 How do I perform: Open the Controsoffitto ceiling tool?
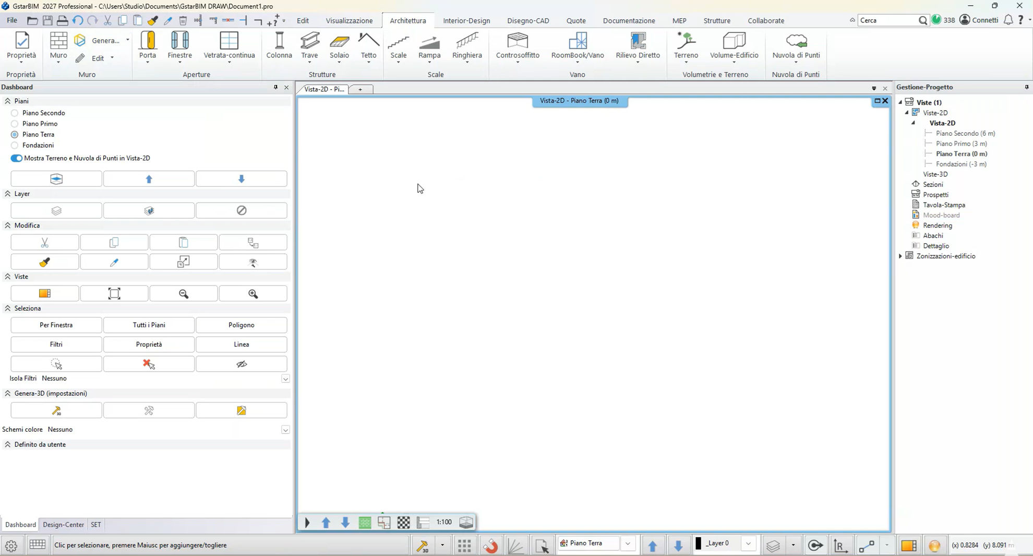(x=518, y=45)
